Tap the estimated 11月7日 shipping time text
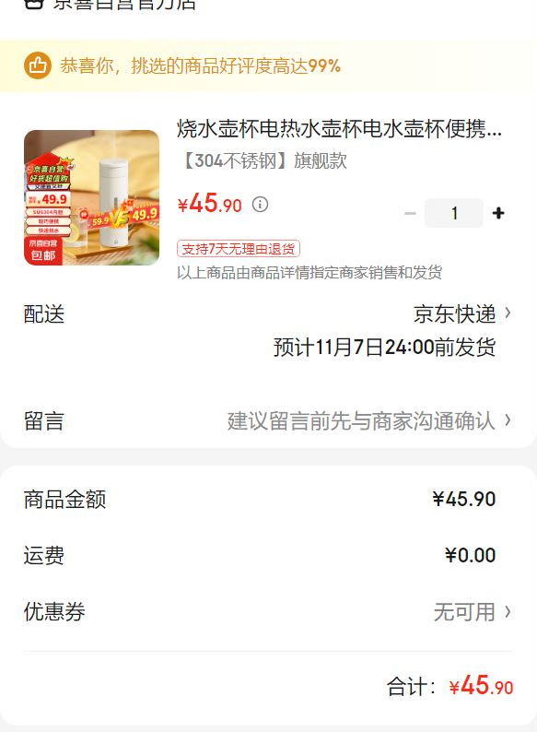537x732 pixels. pyautogui.click(x=384, y=348)
